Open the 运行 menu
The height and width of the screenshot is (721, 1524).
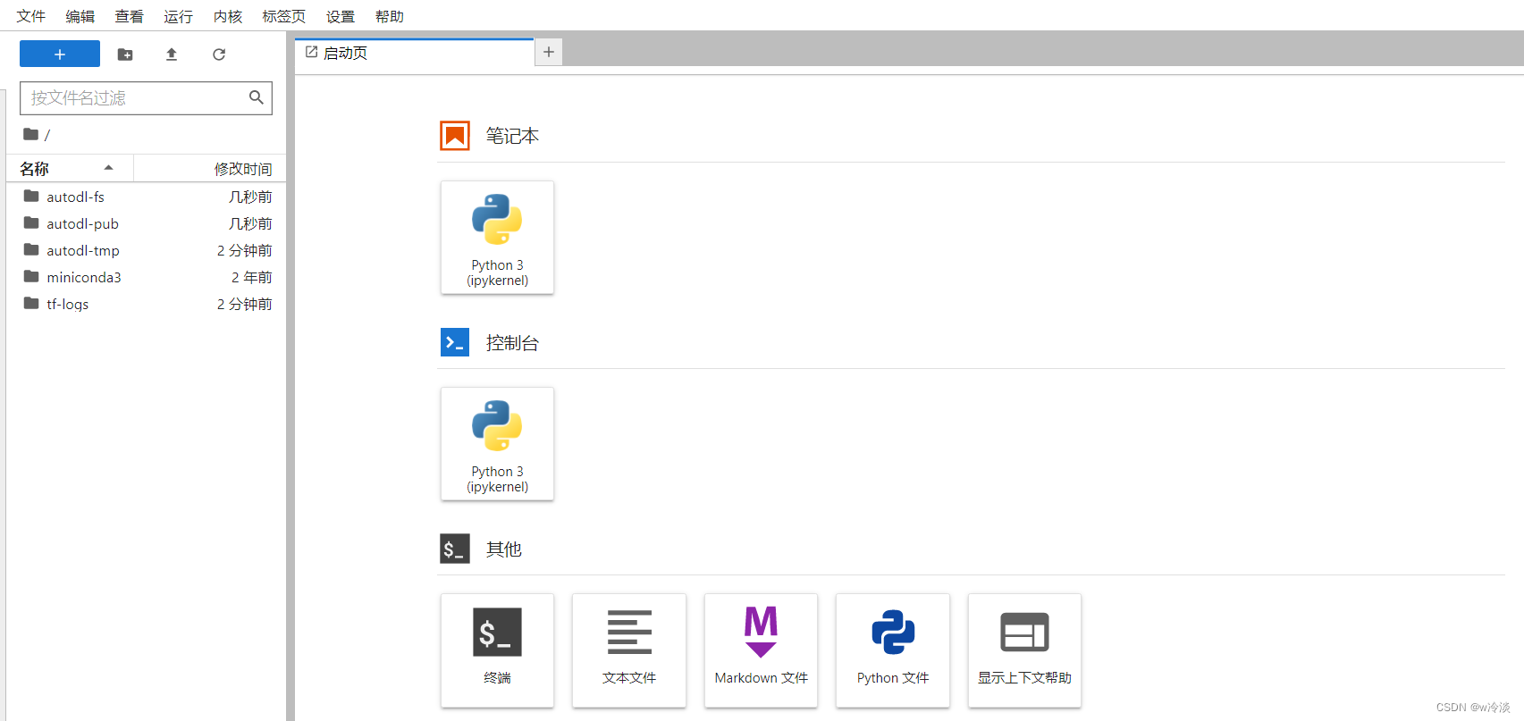coord(179,16)
